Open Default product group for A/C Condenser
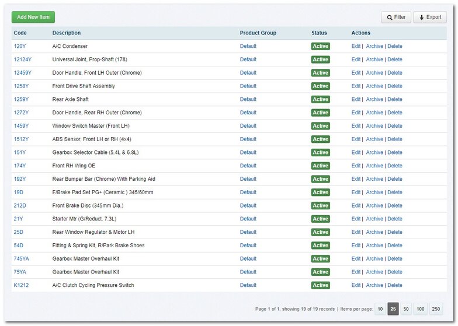Viewport: 458px width, 326px height. pos(248,47)
